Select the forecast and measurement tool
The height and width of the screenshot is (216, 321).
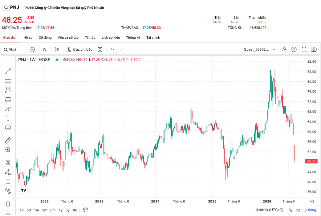tap(8, 100)
